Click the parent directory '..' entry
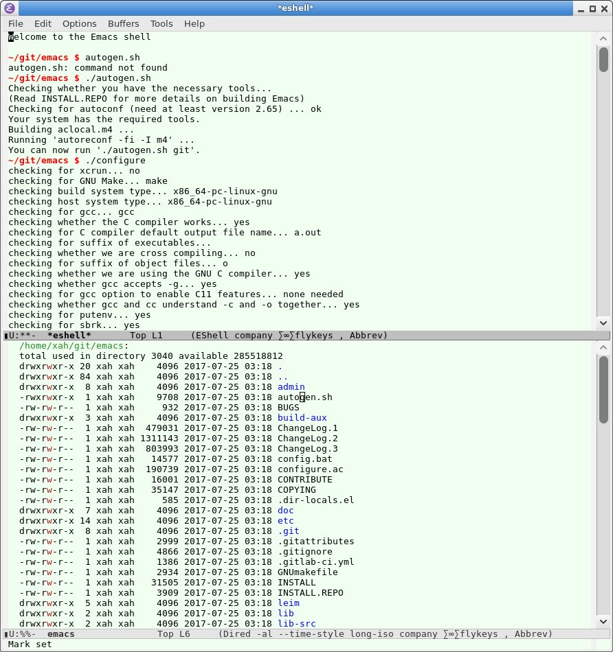 pyautogui.click(x=282, y=377)
